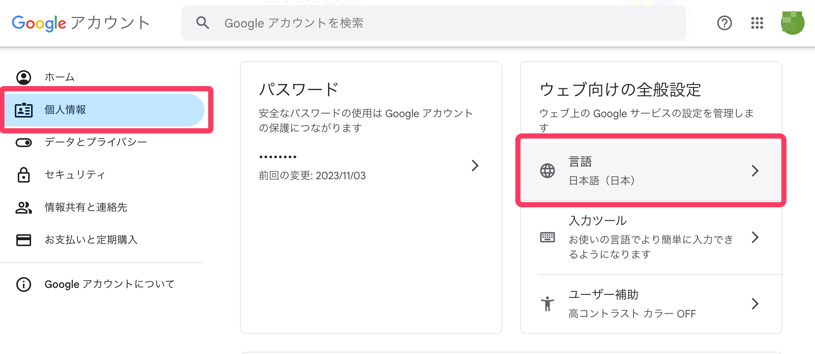Screen dimensions: 815x354
Task: Click the accessibility person icon
Action: tap(547, 304)
